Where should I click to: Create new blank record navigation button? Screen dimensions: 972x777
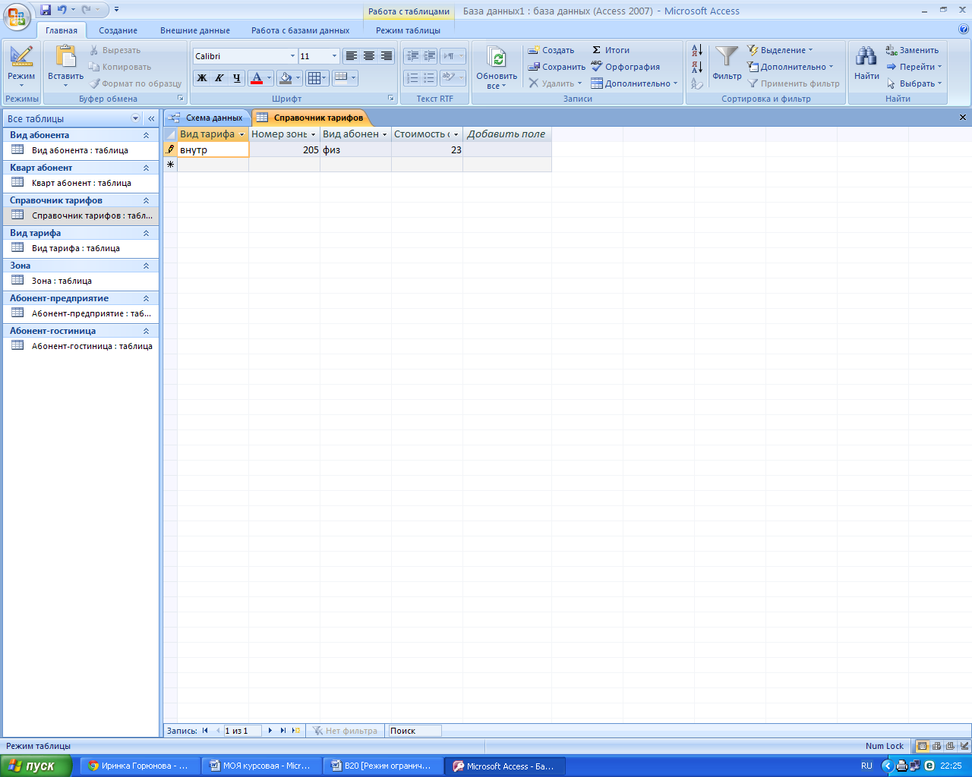coord(296,731)
